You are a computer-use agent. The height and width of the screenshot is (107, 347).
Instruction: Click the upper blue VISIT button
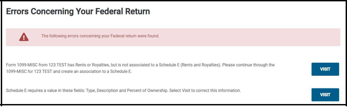tap(325, 69)
